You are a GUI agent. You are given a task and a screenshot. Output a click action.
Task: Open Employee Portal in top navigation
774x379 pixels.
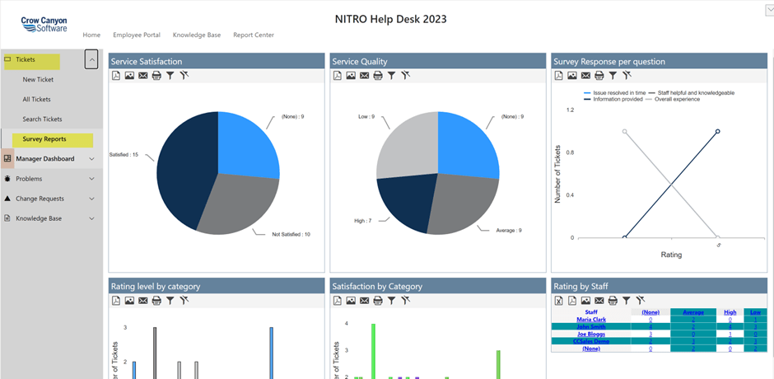pyautogui.click(x=137, y=35)
